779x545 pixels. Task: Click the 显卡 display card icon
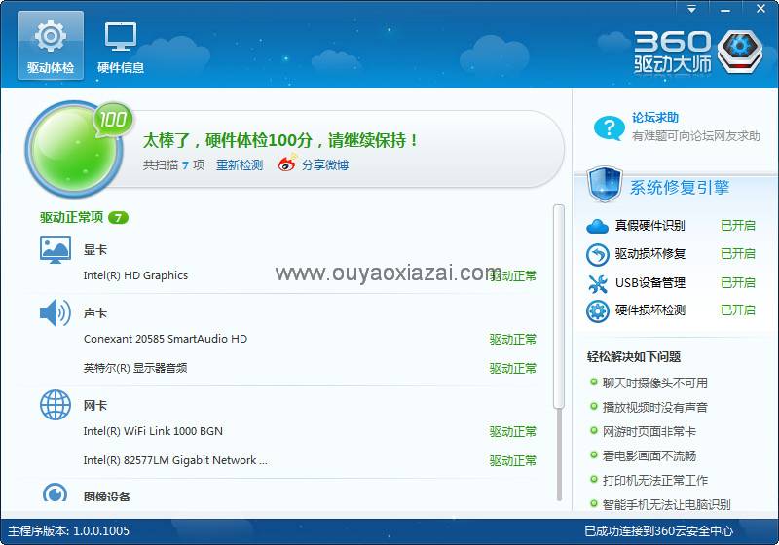[x=56, y=250]
